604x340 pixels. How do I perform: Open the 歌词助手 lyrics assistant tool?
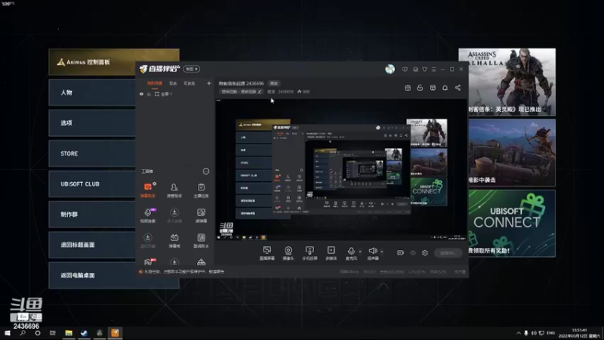201,240
